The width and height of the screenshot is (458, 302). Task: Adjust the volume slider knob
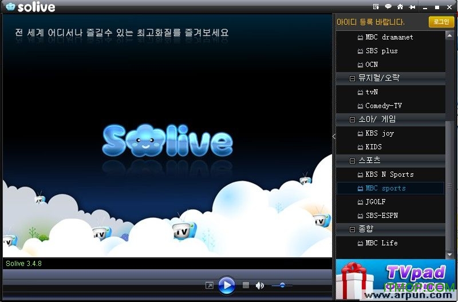pyautogui.click(x=282, y=285)
